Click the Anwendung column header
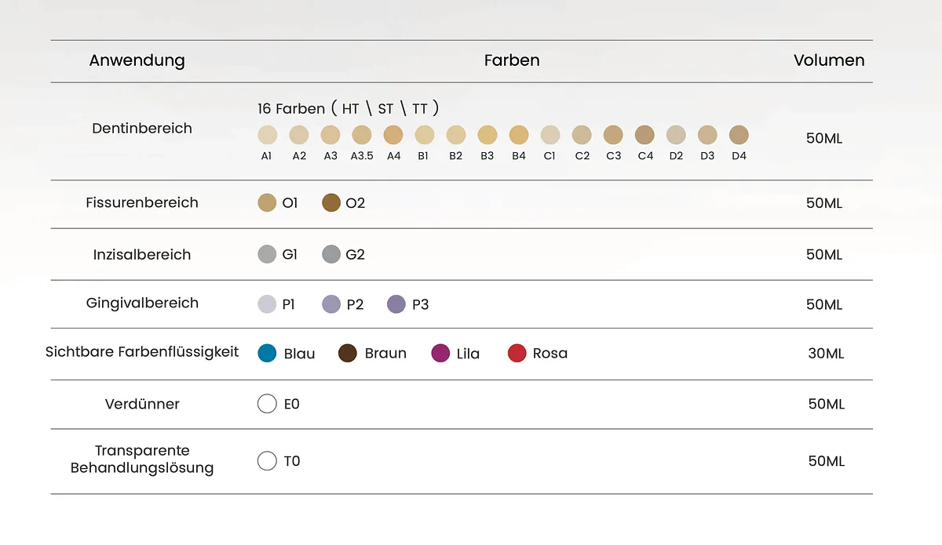 pyautogui.click(x=137, y=60)
